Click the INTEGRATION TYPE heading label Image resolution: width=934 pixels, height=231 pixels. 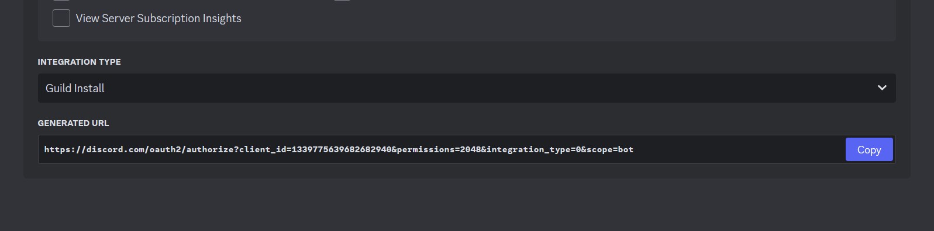point(79,62)
